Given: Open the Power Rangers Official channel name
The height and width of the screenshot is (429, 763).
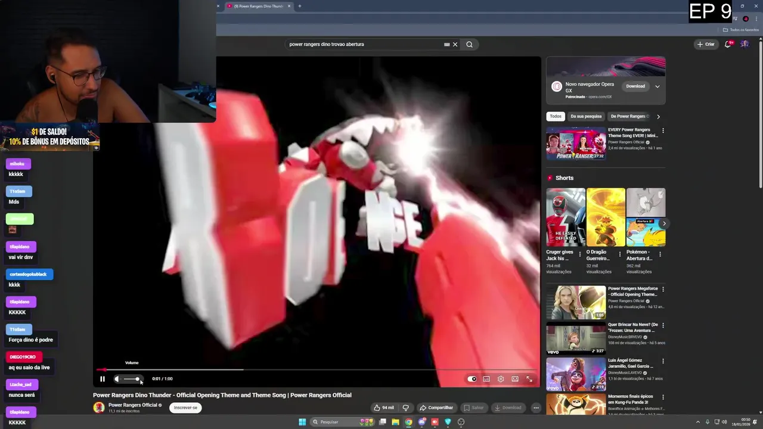Looking at the screenshot, I should (132, 405).
